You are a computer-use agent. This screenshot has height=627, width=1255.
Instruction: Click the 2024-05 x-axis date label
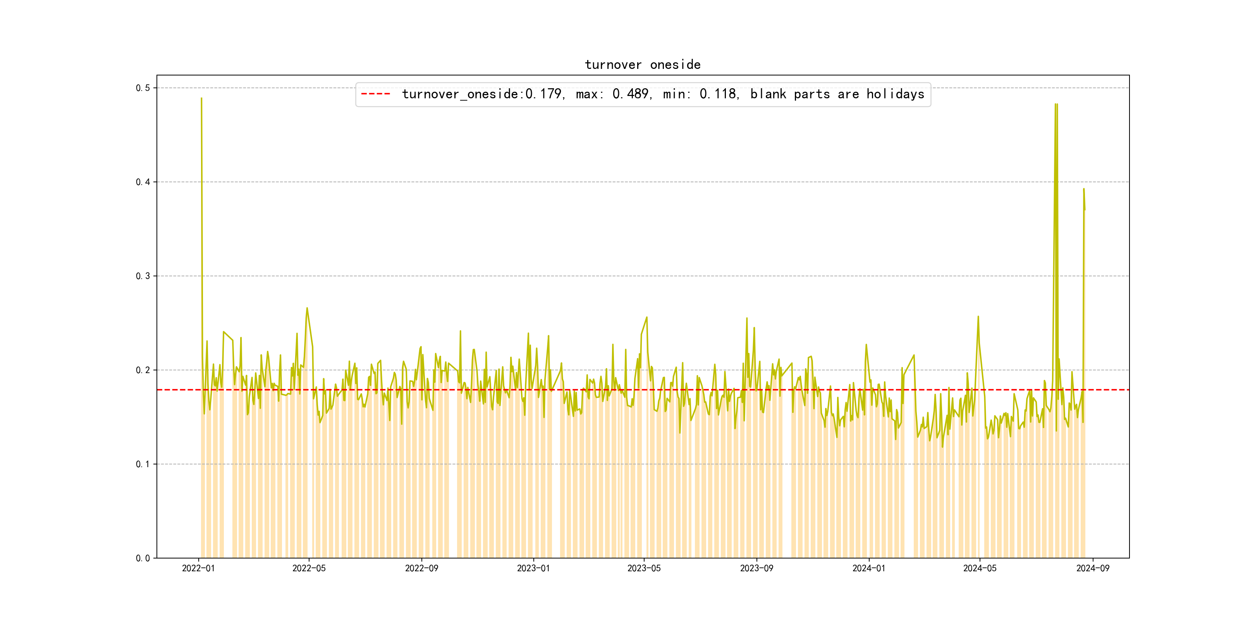tap(980, 568)
